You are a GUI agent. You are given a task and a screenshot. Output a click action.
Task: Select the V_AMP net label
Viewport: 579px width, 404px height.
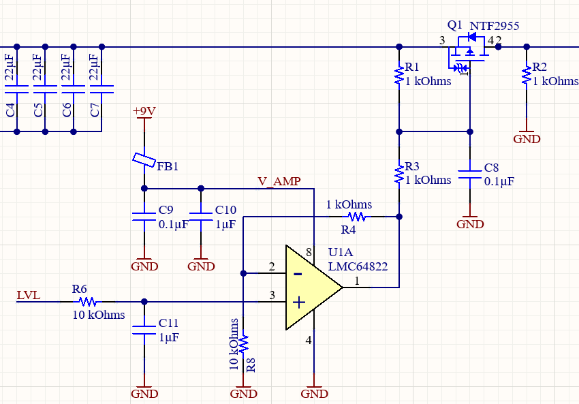click(279, 181)
